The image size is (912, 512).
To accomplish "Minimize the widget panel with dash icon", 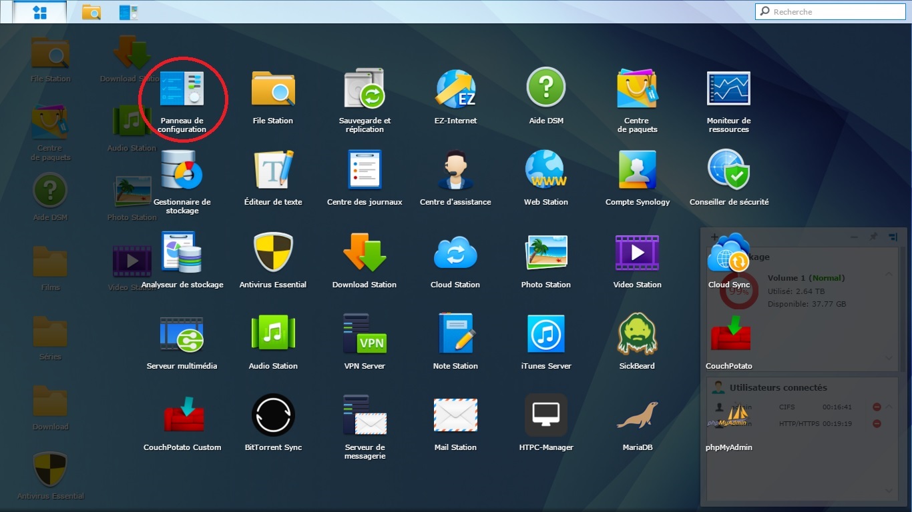I will point(854,237).
